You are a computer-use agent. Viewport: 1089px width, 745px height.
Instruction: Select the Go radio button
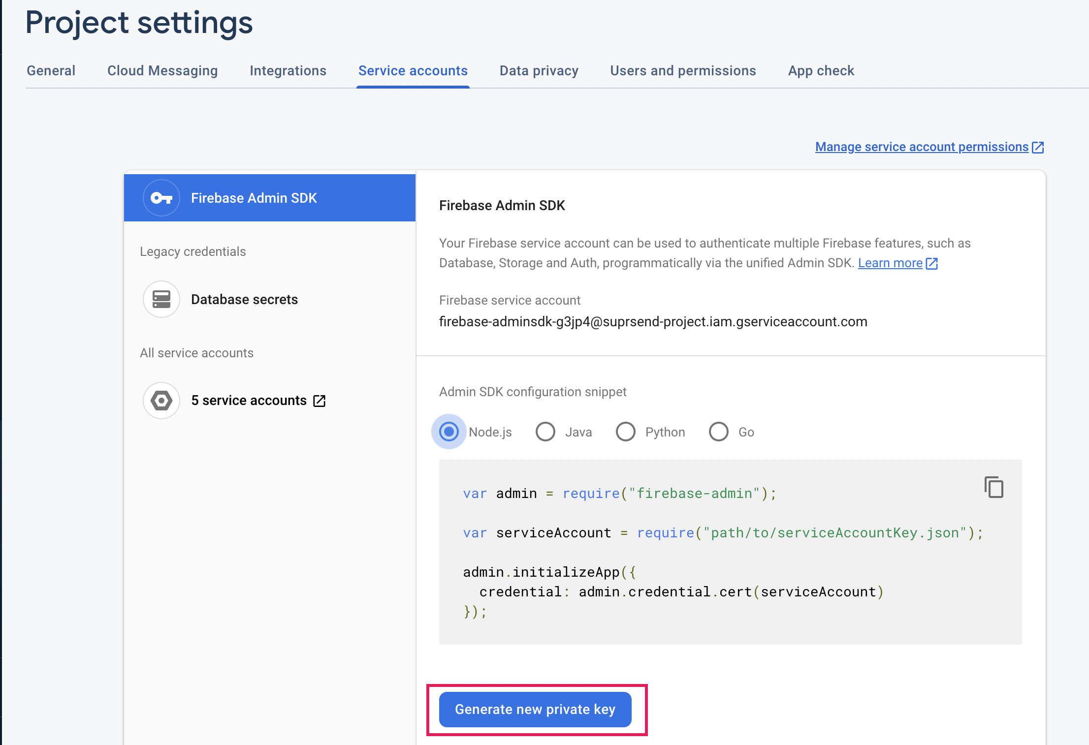click(719, 432)
